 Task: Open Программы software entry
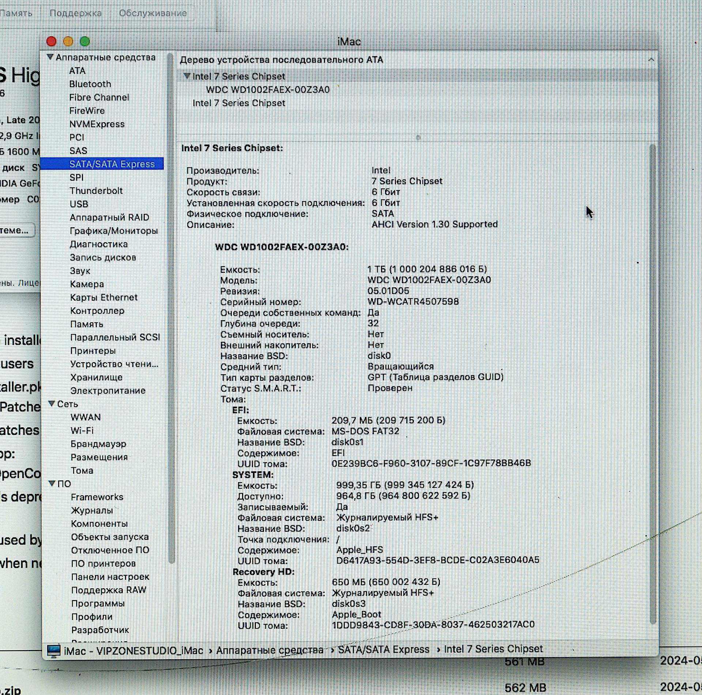coord(98,604)
